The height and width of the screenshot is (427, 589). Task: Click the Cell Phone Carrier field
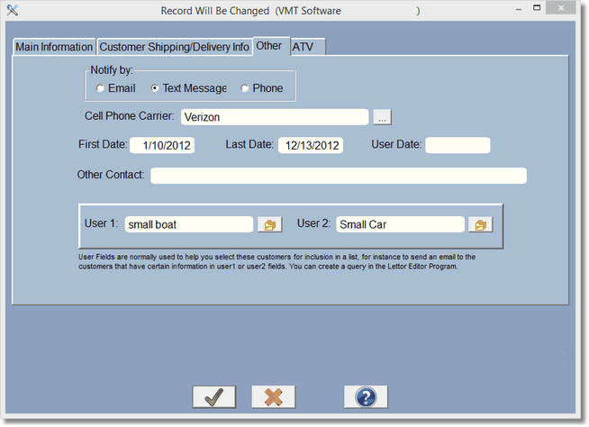[x=274, y=117]
